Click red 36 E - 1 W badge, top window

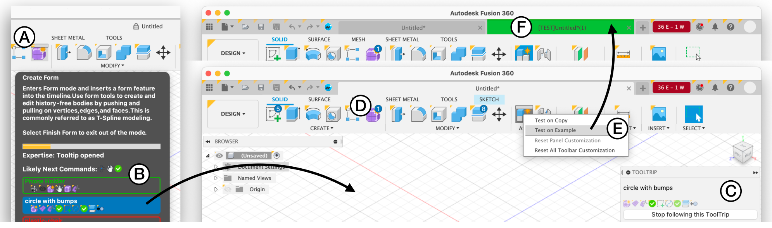pos(671,27)
